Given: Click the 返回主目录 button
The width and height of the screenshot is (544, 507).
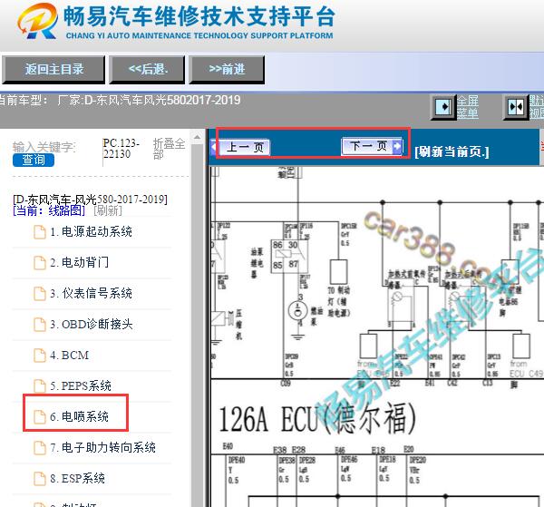Looking at the screenshot, I should (53, 70).
